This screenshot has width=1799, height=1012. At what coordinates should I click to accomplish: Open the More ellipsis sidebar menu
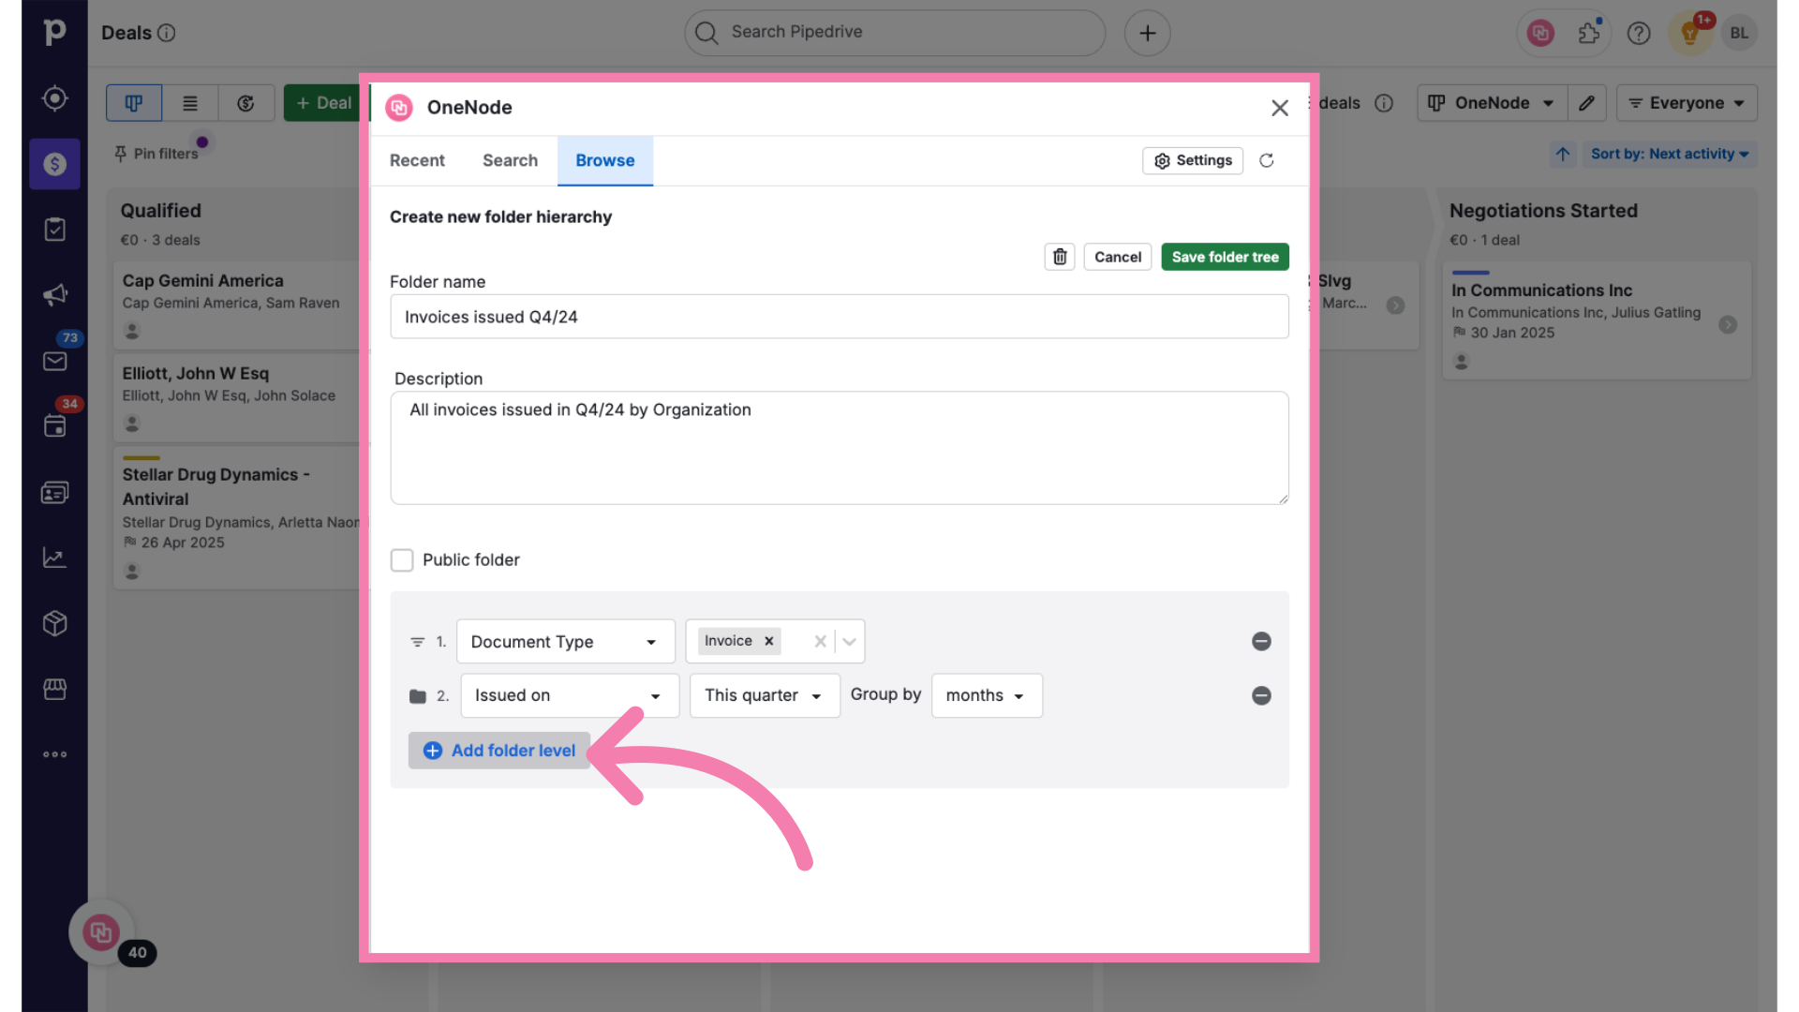(54, 754)
